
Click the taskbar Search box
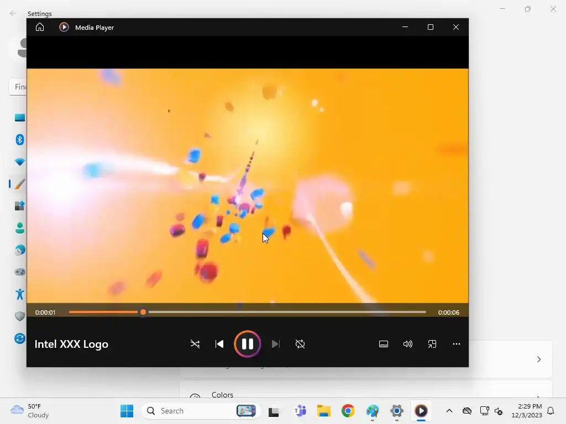click(201, 411)
